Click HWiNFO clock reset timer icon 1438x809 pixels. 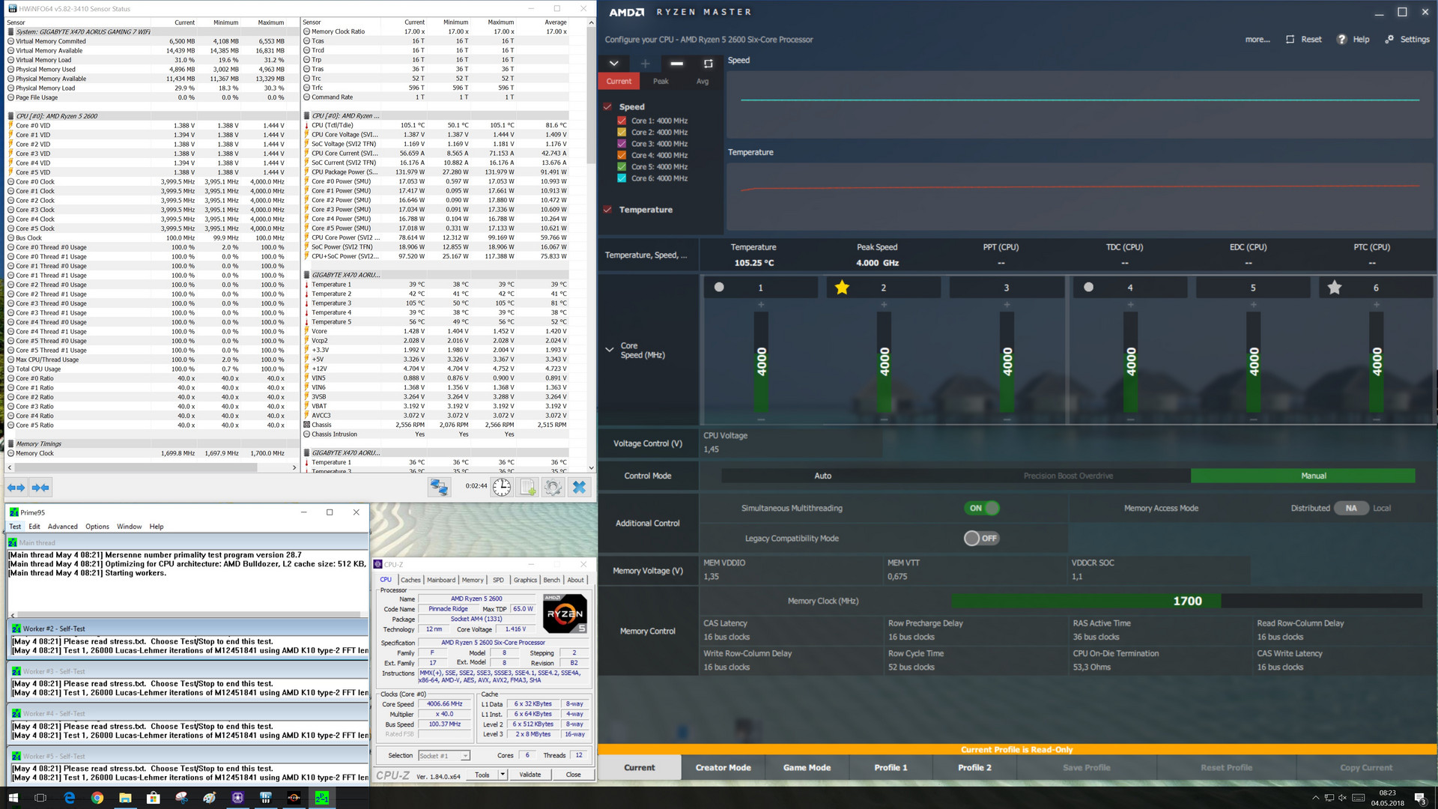point(502,488)
